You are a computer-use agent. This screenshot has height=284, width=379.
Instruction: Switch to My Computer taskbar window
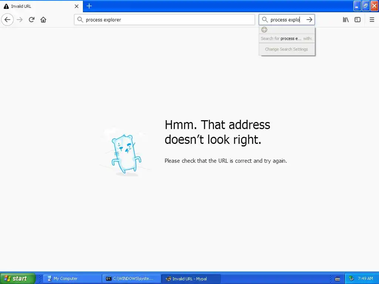tap(72, 278)
